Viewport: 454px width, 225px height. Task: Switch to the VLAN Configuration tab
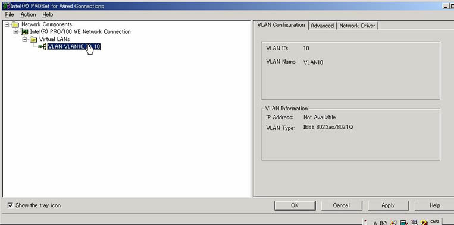tap(281, 25)
